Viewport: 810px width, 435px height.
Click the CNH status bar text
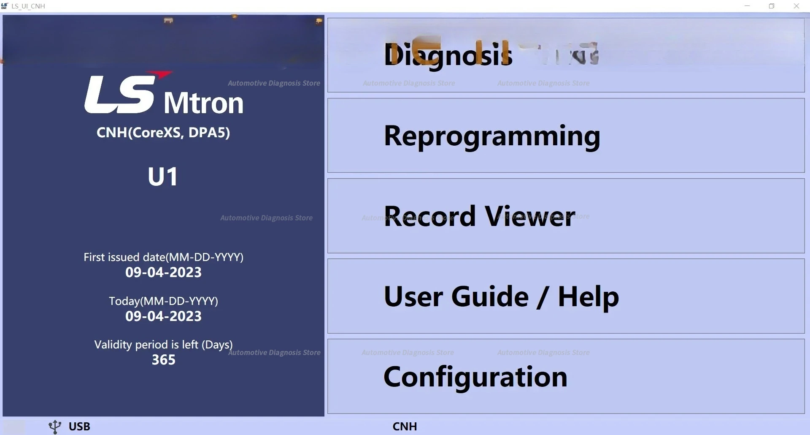(405, 427)
